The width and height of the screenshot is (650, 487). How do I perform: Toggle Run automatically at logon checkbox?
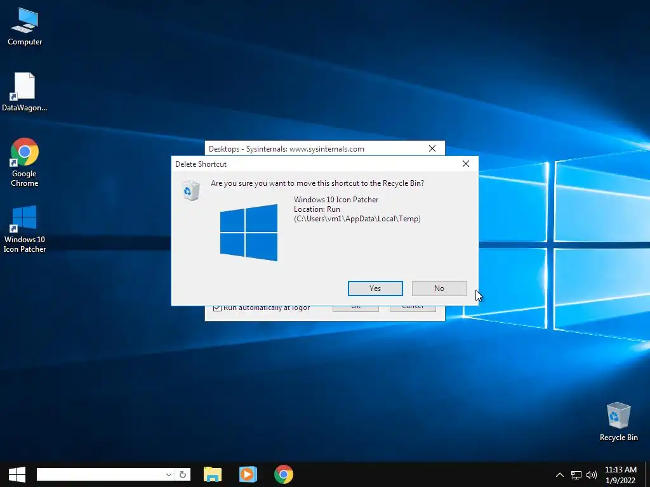click(217, 308)
